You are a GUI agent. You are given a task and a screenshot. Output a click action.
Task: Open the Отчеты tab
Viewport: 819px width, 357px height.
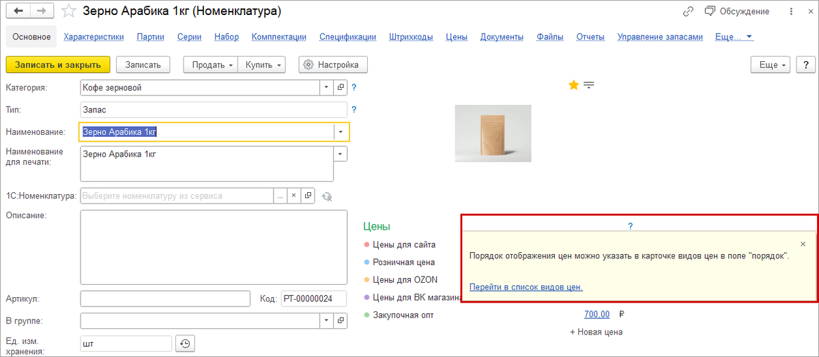590,37
